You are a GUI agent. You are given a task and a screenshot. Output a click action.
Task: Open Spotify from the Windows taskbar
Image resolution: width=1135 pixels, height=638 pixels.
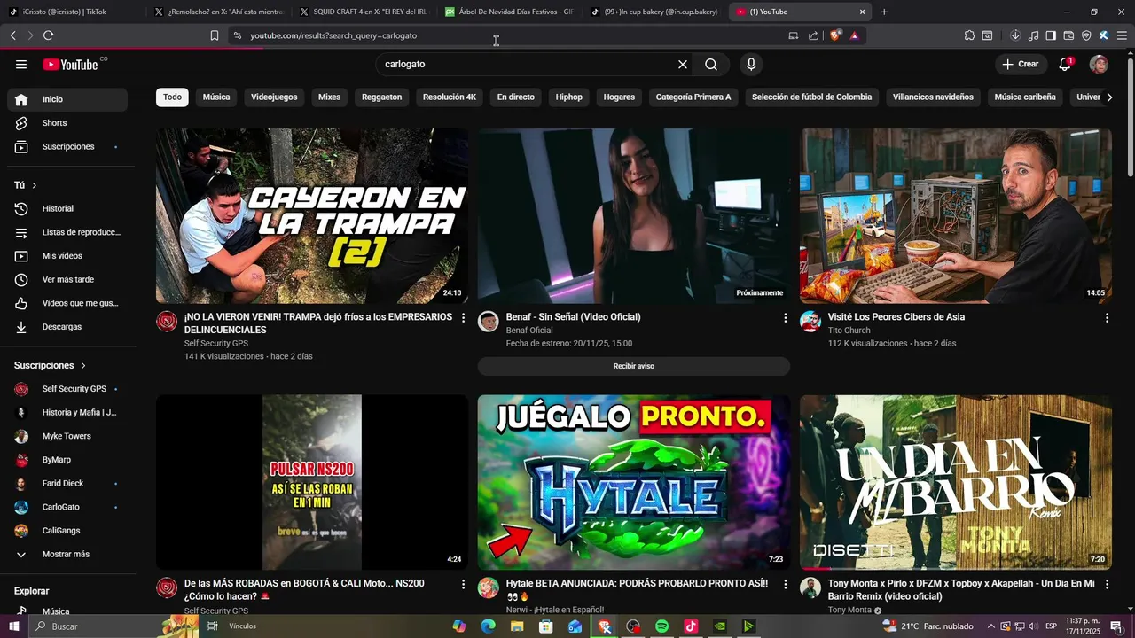click(x=661, y=626)
